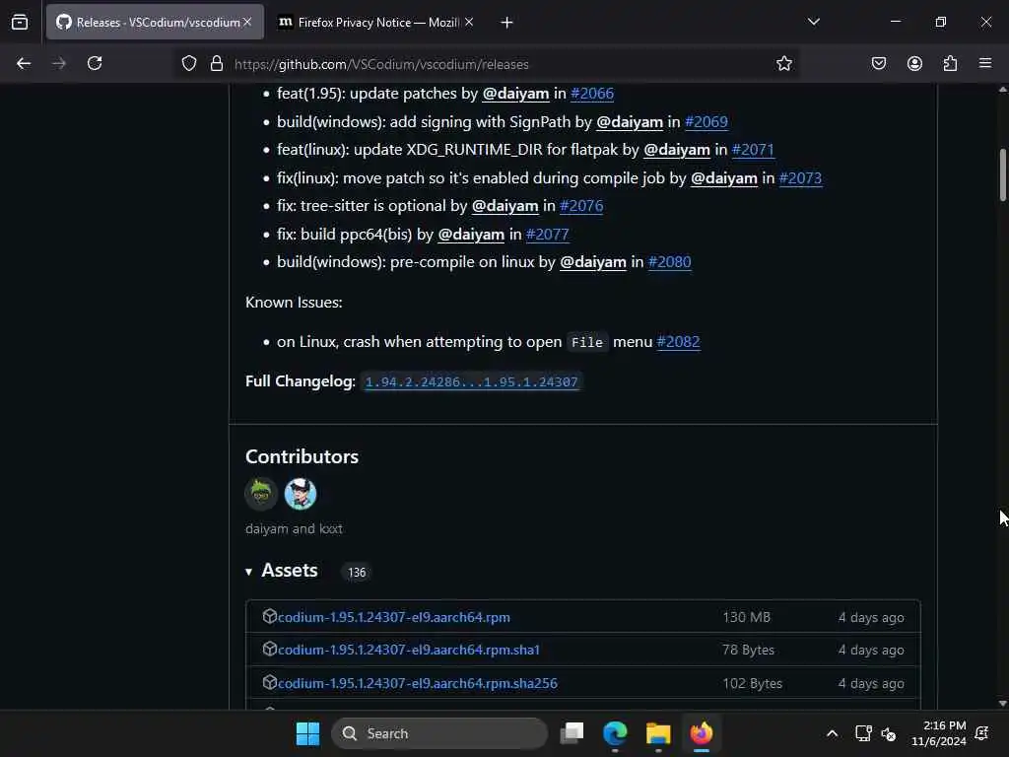Image resolution: width=1009 pixels, height=757 pixels.
Task: Click the scrollbar down arrow
Action: [x=1002, y=703]
